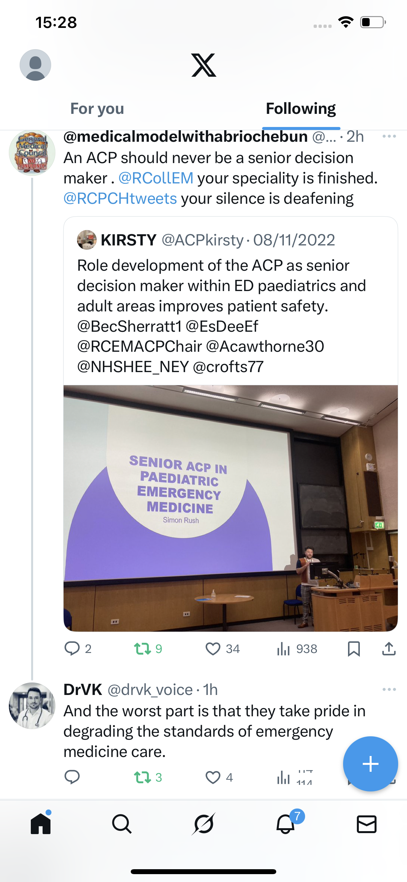The height and width of the screenshot is (882, 407).
Task: Open the Grok slash icon
Action: tap(203, 824)
